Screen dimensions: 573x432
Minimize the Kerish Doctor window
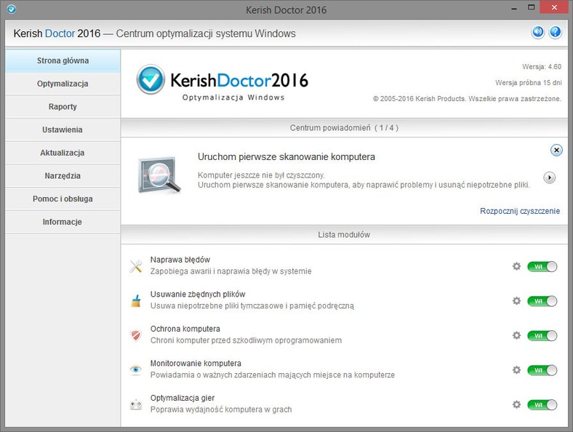[514, 8]
